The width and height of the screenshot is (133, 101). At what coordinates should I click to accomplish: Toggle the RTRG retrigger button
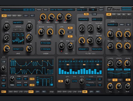pos(32,79)
